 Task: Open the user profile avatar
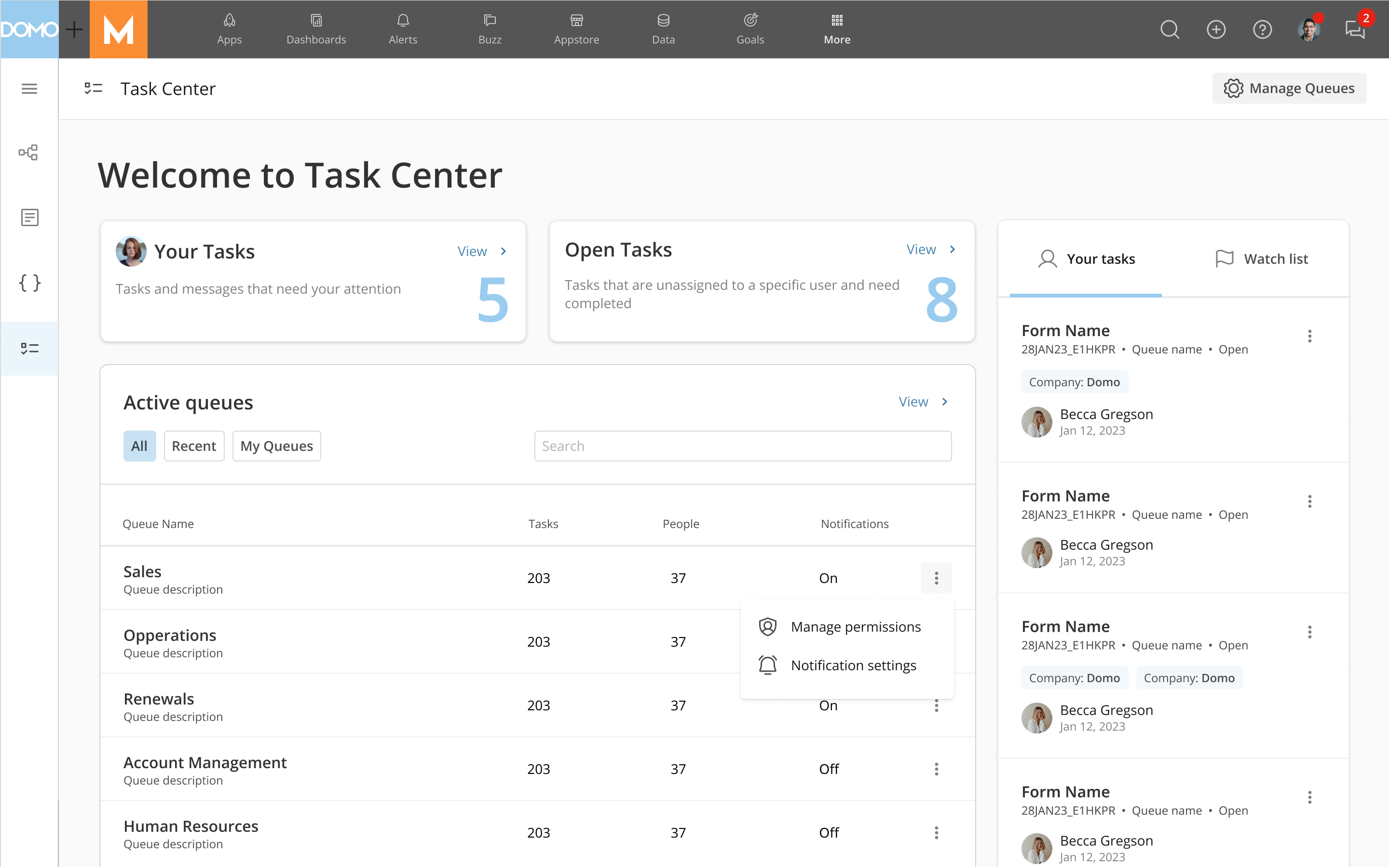point(1308,29)
